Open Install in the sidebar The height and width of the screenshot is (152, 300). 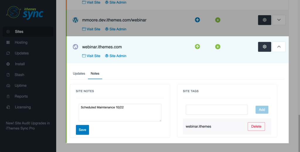pos(20,64)
